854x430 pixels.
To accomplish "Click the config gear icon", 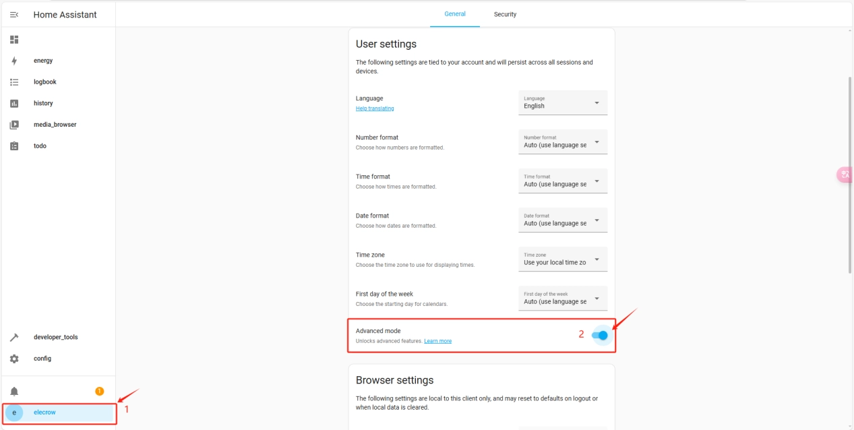I will 14,359.
